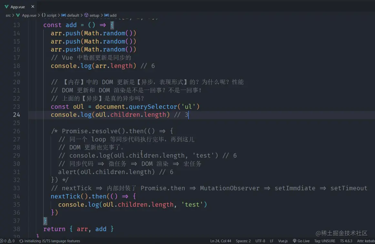Click alert(oUl.children.length) on line 31
This screenshot has width=375, height=244.
[106, 172]
